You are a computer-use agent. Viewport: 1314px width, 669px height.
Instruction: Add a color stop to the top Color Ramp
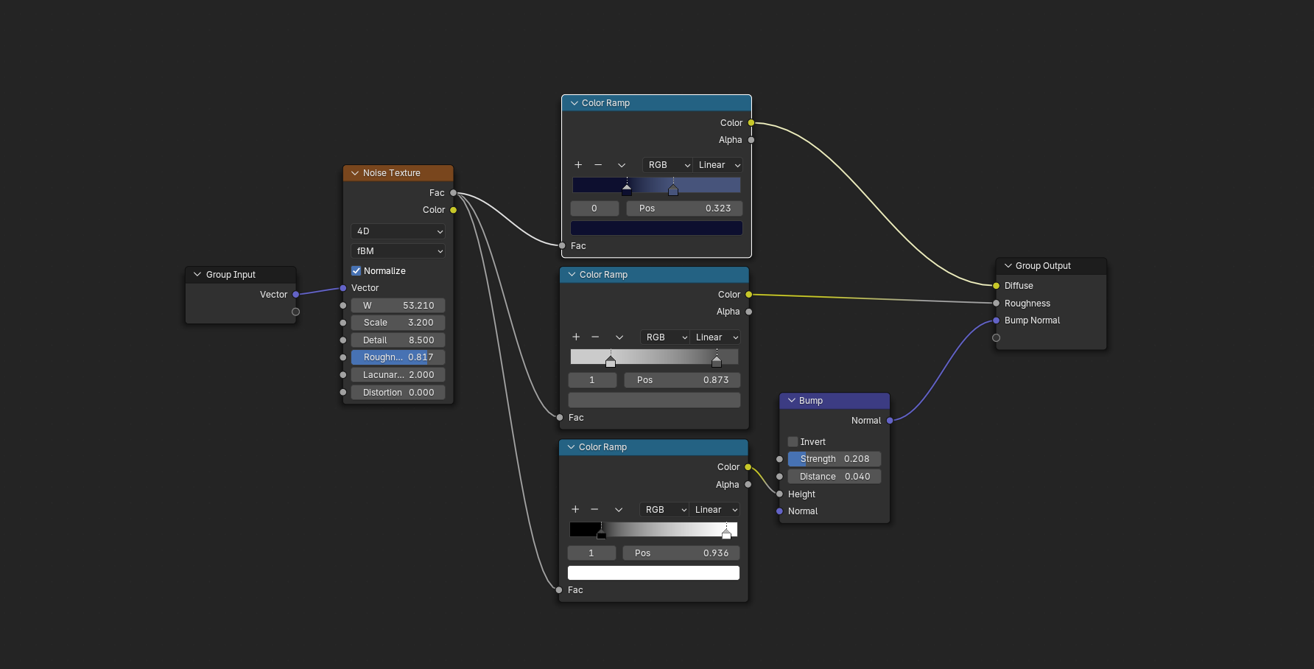(578, 165)
